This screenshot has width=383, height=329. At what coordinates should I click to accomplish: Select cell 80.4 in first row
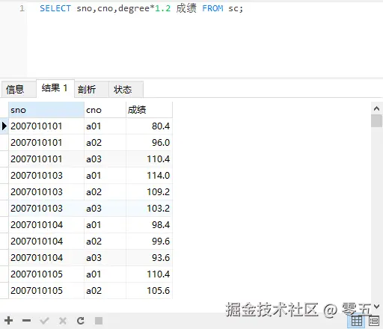click(149, 126)
